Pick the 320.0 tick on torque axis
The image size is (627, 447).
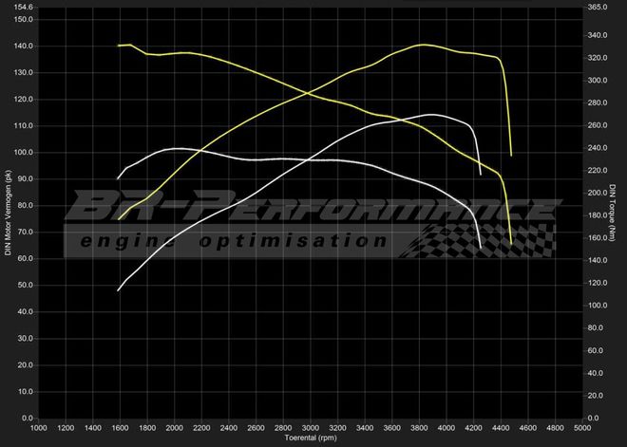pyautogui.click(x=598, y=58)
